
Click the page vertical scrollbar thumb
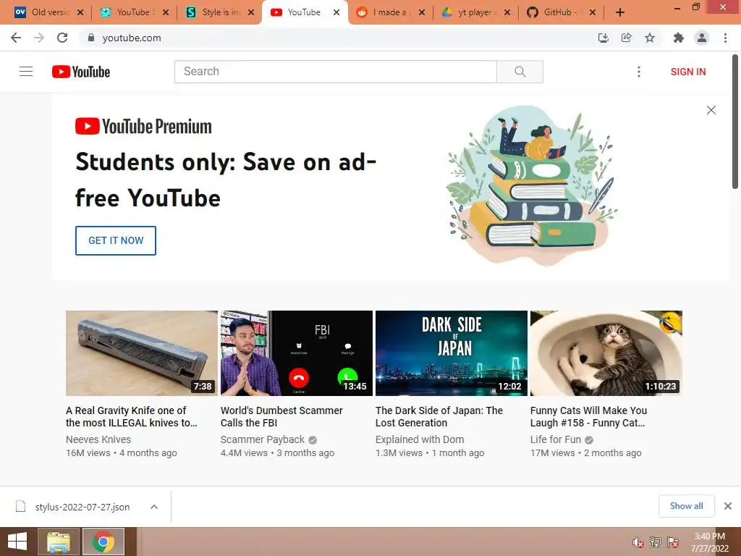[x=735, y=122]
